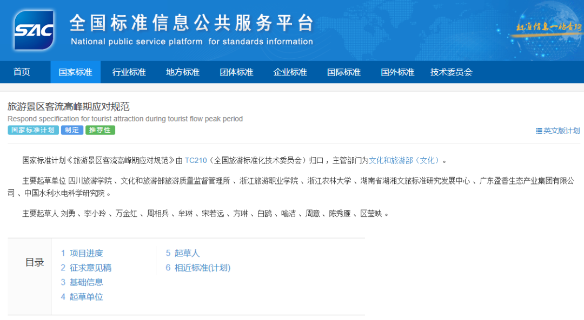Open the 首页 navigation tab

coord(22,72)
